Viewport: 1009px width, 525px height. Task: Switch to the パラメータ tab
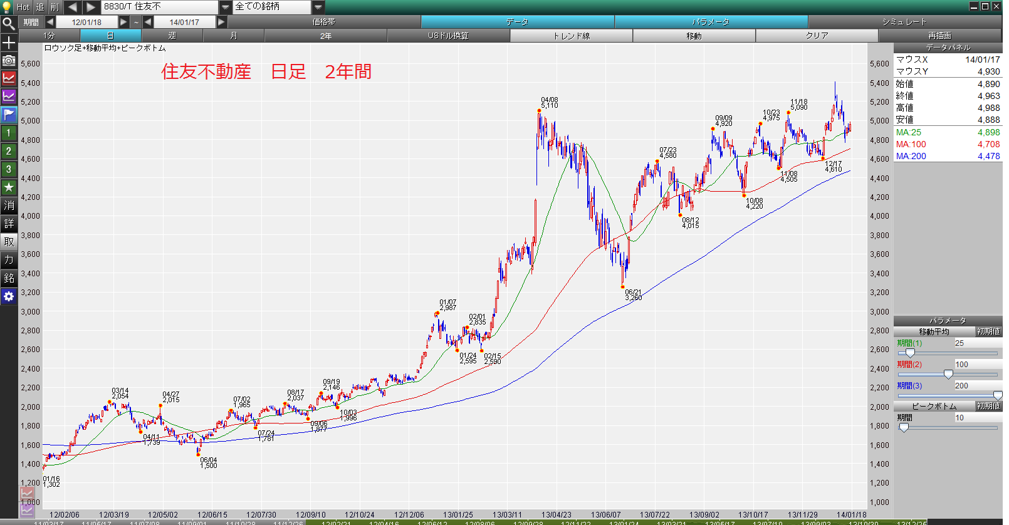point(711,22)
